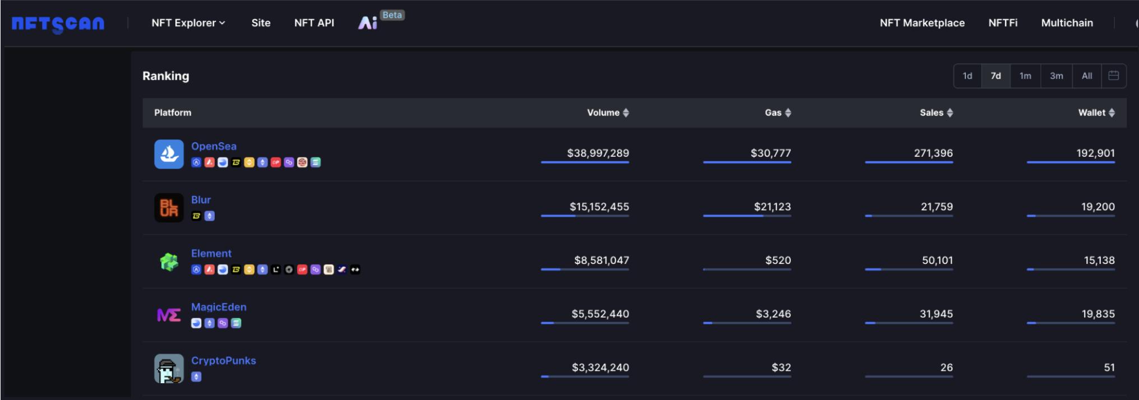Expand the NFT Explorer dropdown menu
1139x400 pixels.
coord(188,23)
